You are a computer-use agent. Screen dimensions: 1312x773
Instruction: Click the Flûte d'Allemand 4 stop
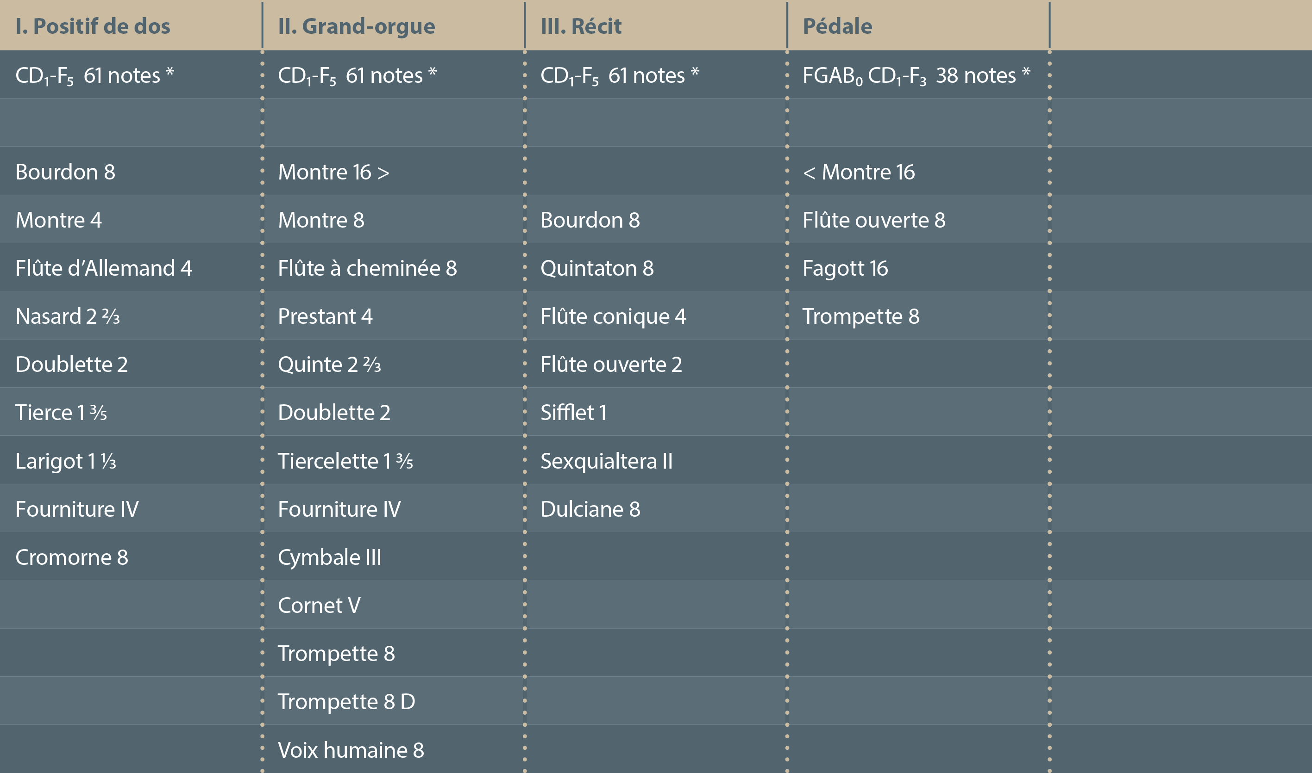point(103,268)
